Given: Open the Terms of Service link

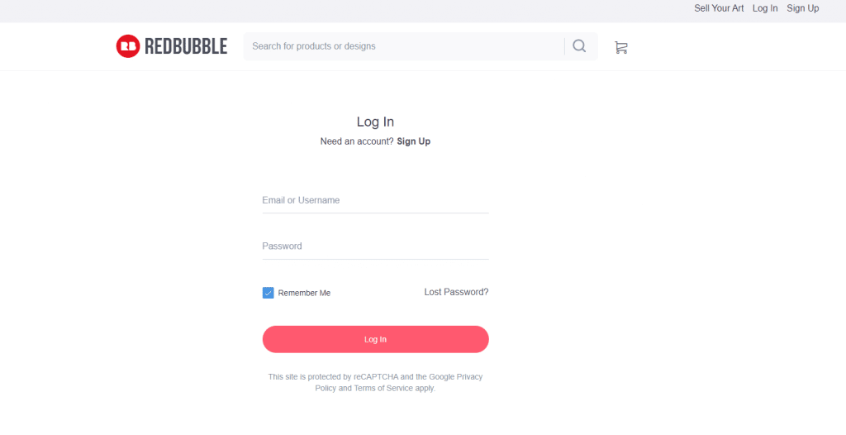Looking at the screenshot, I should pos(383,388).
